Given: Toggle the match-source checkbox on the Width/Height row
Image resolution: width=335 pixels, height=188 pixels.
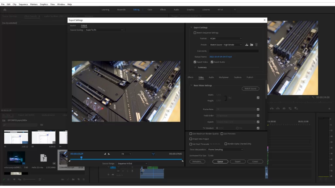Looking at the screenshot, I should coord(258,98).
